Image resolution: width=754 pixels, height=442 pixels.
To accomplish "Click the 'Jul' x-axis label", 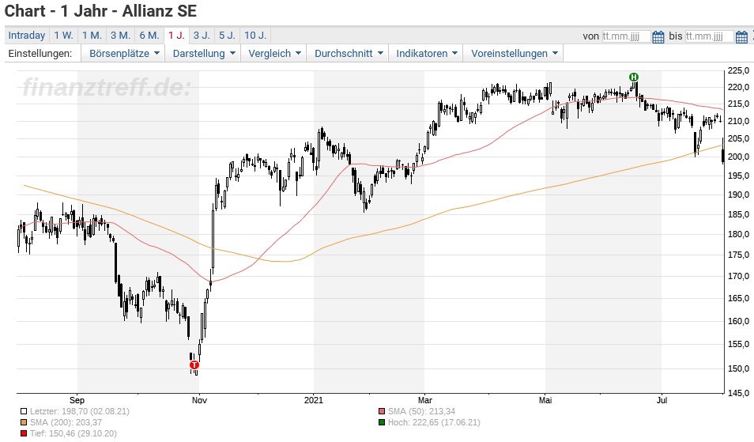I will click(x=662, y=400).
